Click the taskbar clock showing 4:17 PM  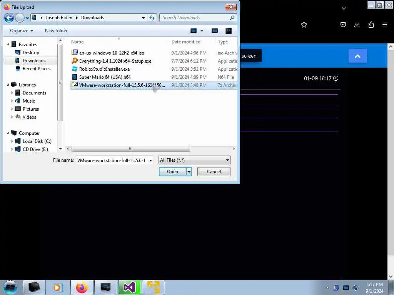374,288
